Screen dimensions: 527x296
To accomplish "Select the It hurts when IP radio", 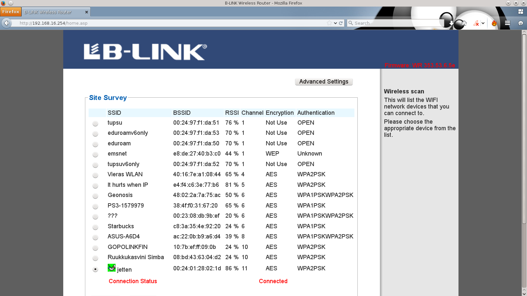I will pos(95,186).
